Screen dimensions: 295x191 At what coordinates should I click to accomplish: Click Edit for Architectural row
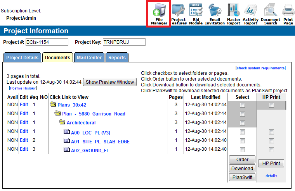24,122
